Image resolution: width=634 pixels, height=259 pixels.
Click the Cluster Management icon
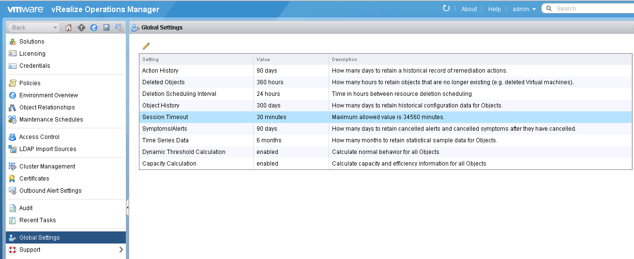pos(13,167)
